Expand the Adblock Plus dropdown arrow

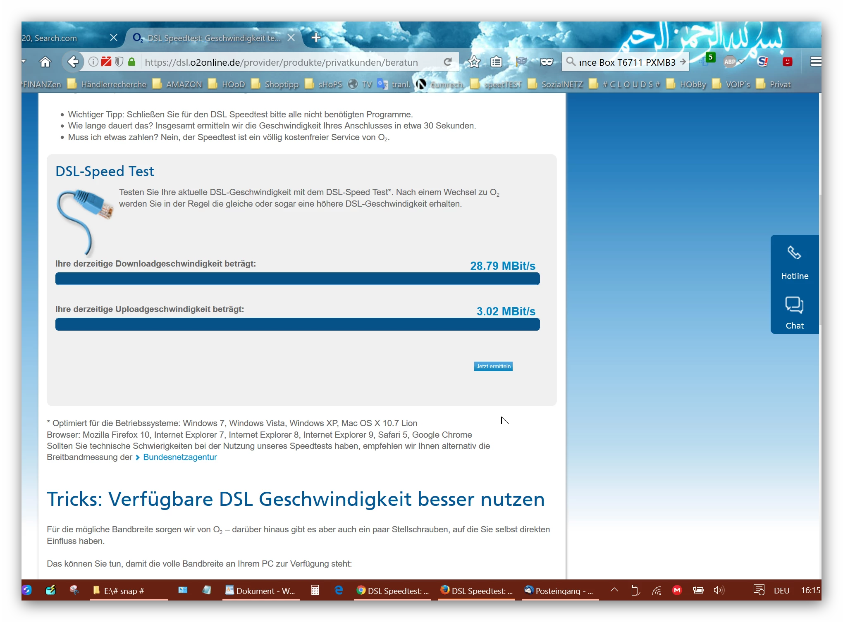pos(741,62)
